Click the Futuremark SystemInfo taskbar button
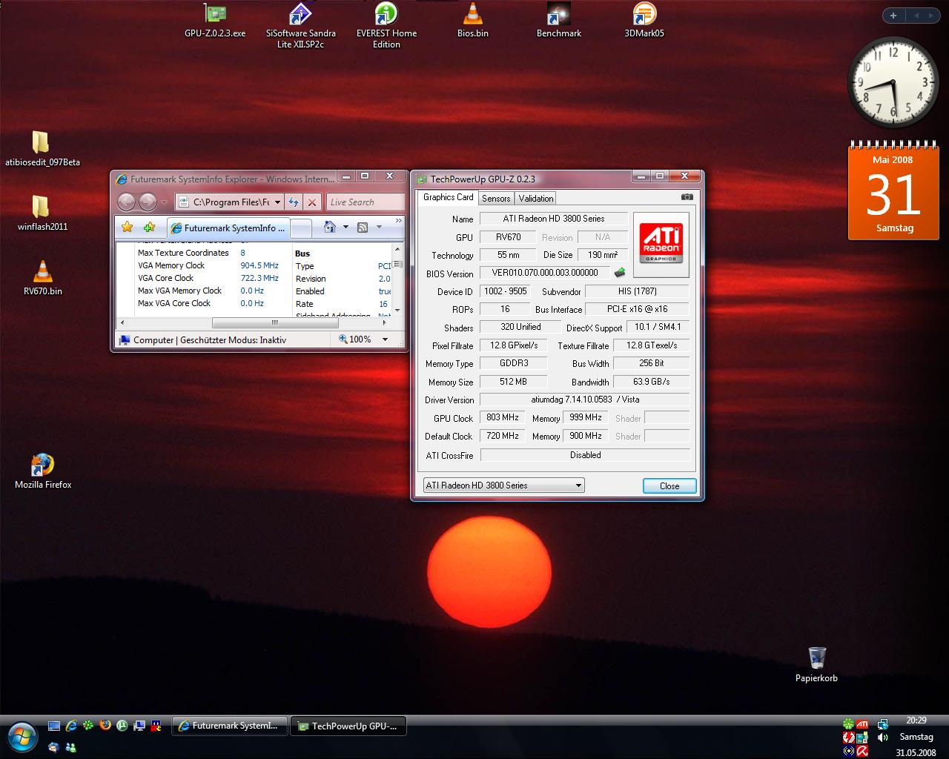 229,726
